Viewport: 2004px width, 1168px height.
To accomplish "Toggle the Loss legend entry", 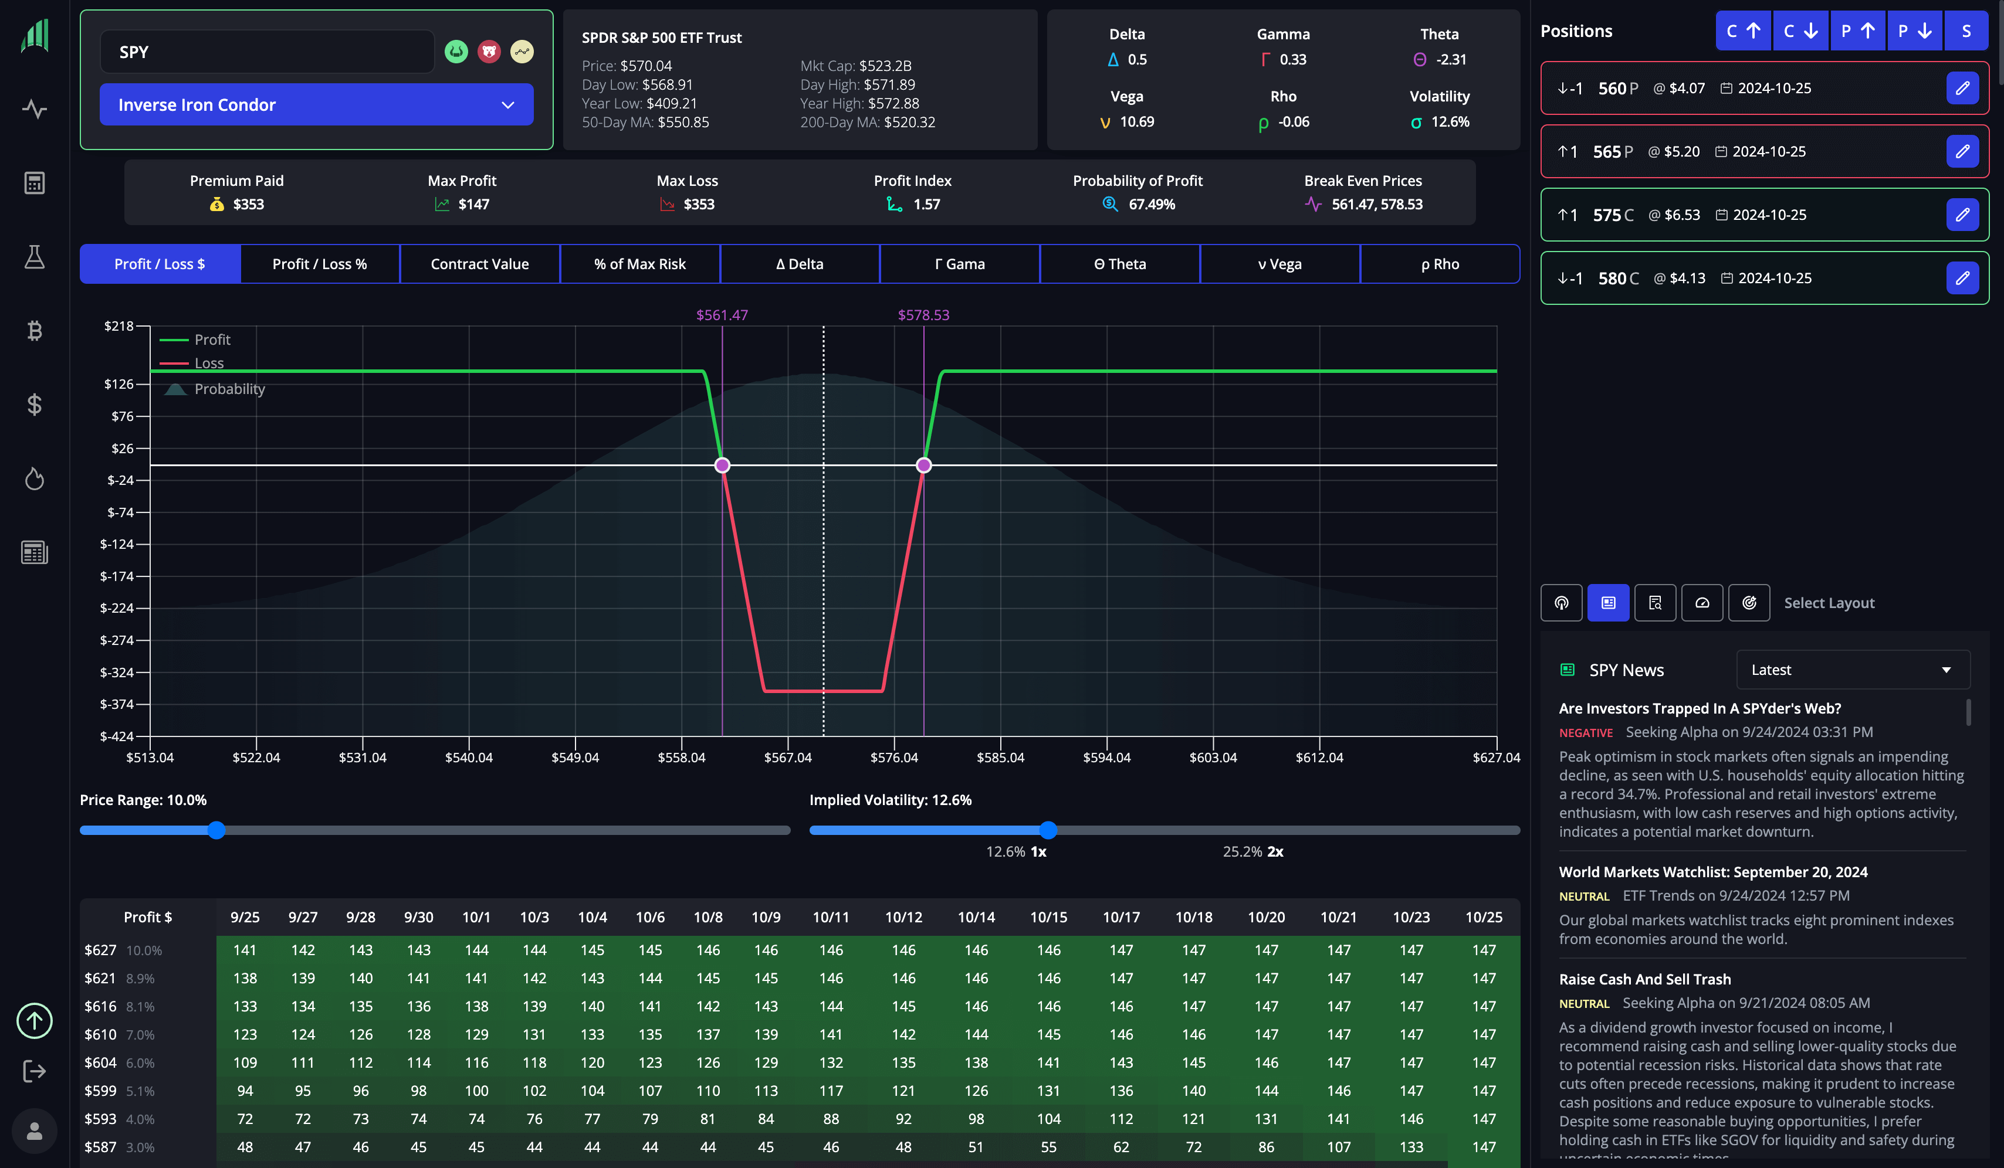I will 192,363.
